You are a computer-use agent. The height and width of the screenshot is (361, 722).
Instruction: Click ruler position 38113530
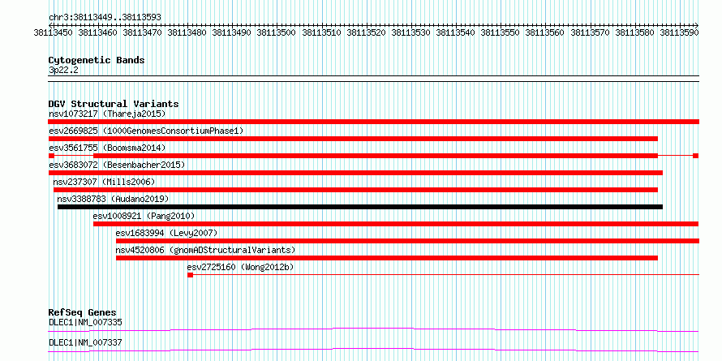(410, 32)
